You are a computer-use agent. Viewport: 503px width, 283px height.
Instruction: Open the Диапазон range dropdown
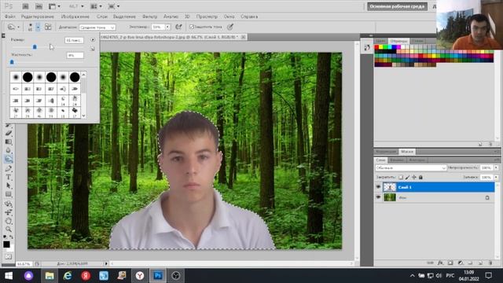[97, 28]
